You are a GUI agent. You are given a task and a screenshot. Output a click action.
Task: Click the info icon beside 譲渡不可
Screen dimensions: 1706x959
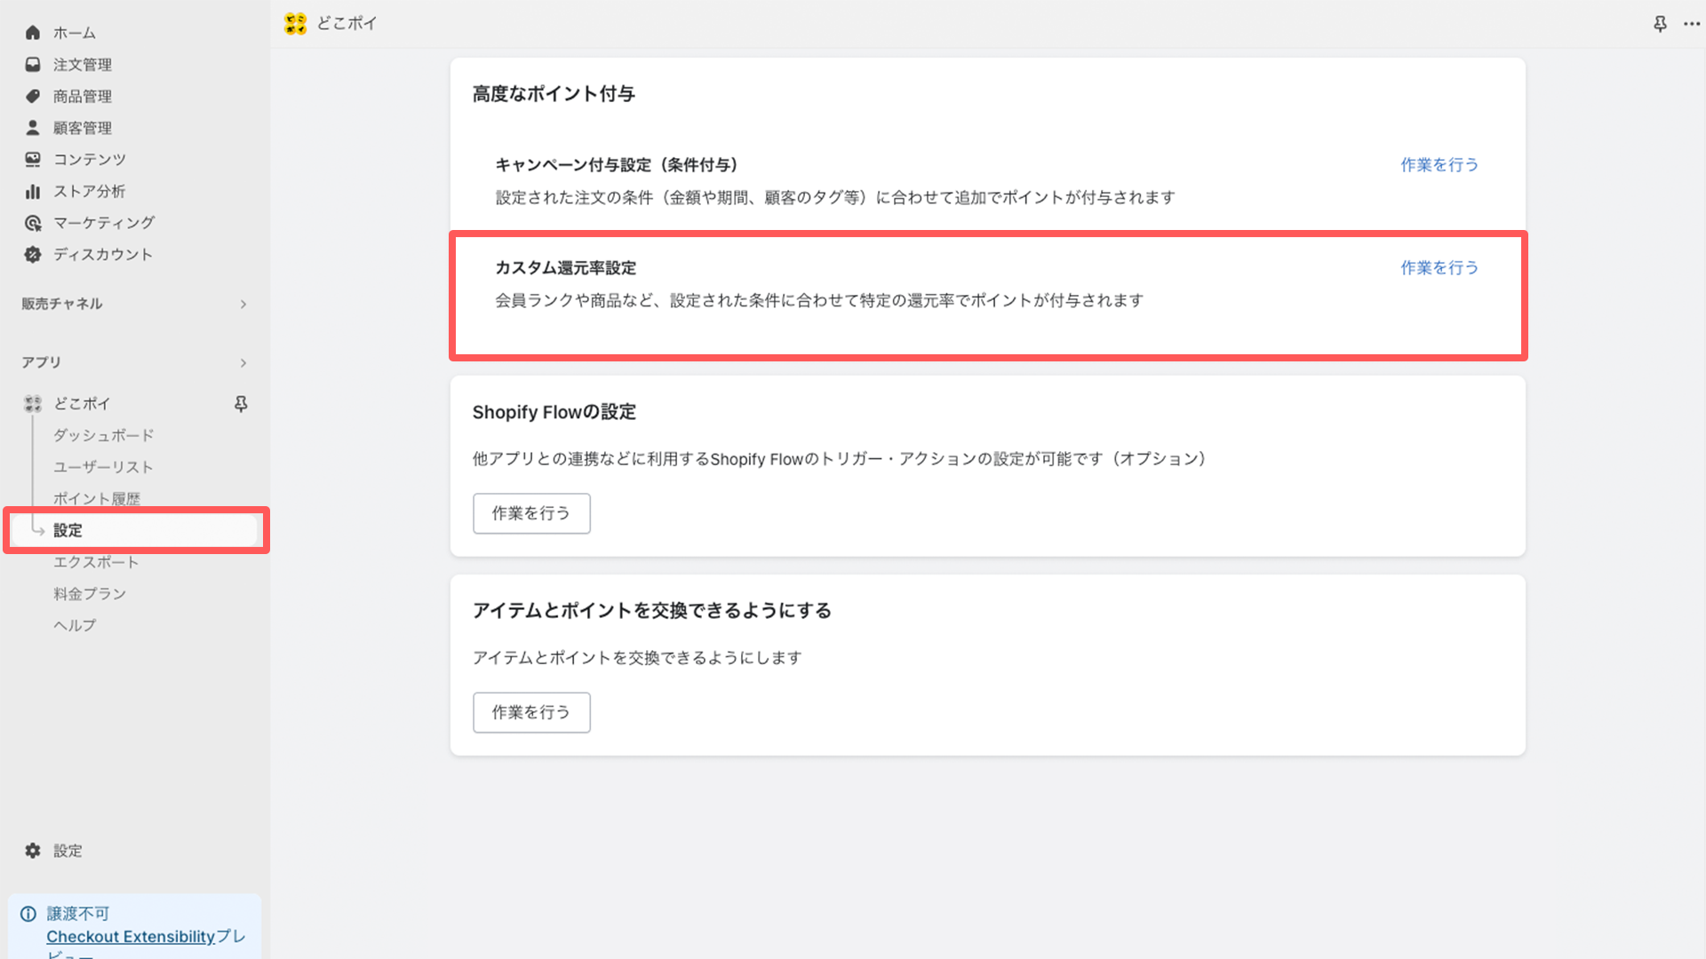tap(28, 914)
